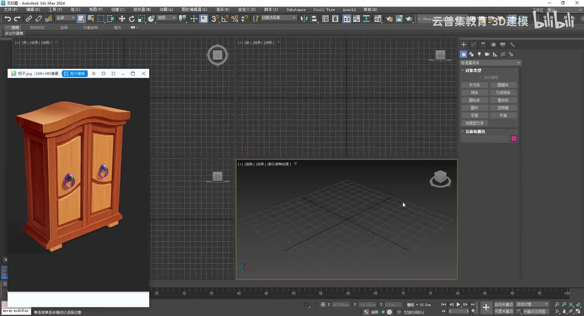Click the Undo arrow in the toolbar

7,19
